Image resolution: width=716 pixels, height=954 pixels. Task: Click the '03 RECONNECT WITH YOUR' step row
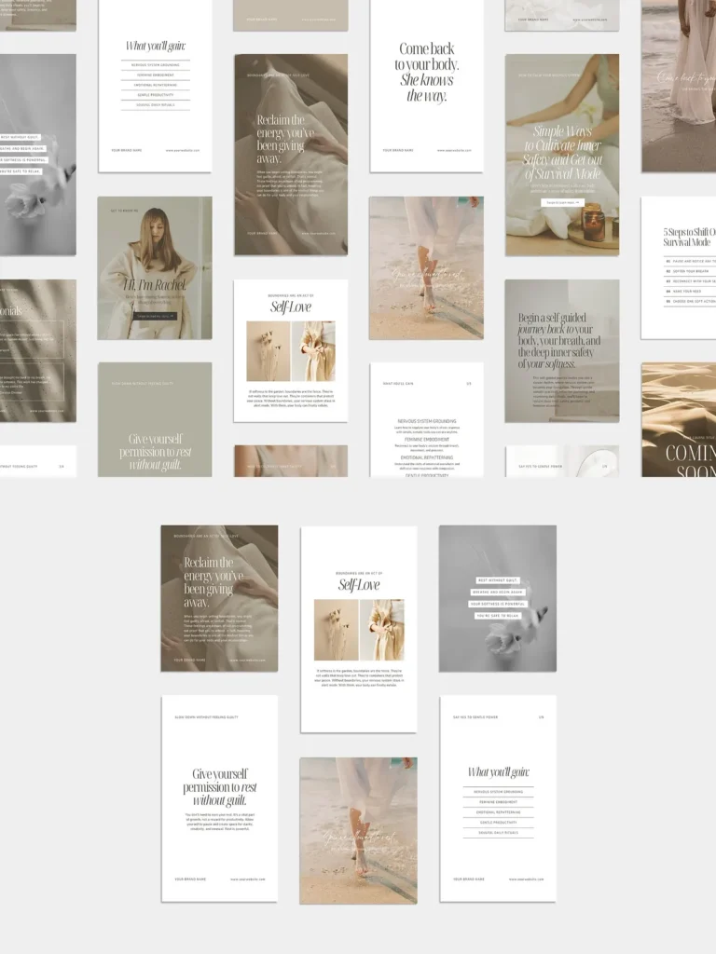(691, 281)
